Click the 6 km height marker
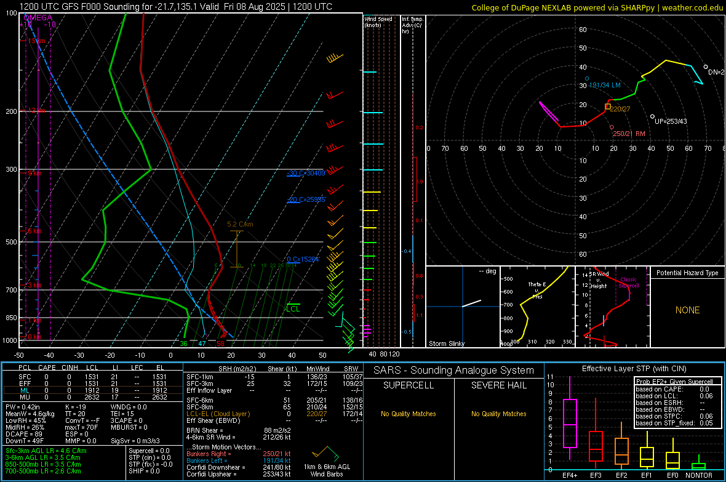 click(34, 231)
